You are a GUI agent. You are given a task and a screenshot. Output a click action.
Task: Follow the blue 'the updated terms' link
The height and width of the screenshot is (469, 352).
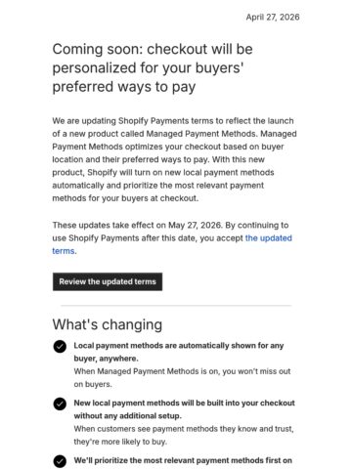pyautogui.click(x=172, y=244)
